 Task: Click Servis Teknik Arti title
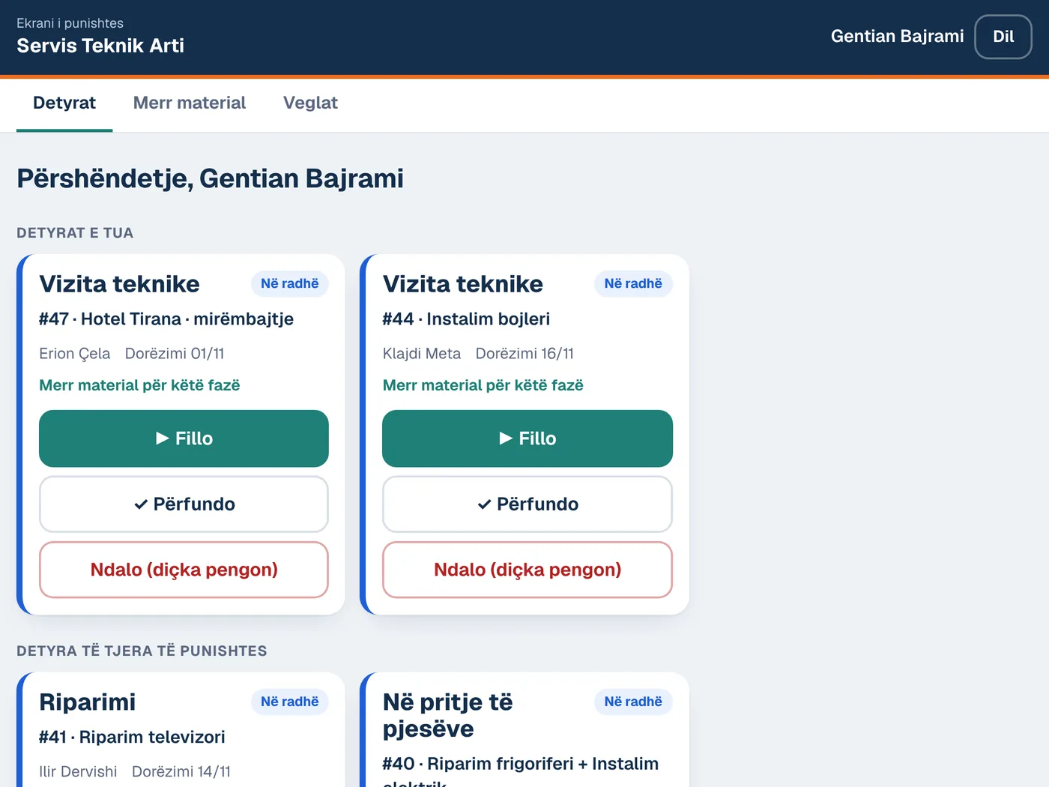pyautogui.click(x=100, y=46)
